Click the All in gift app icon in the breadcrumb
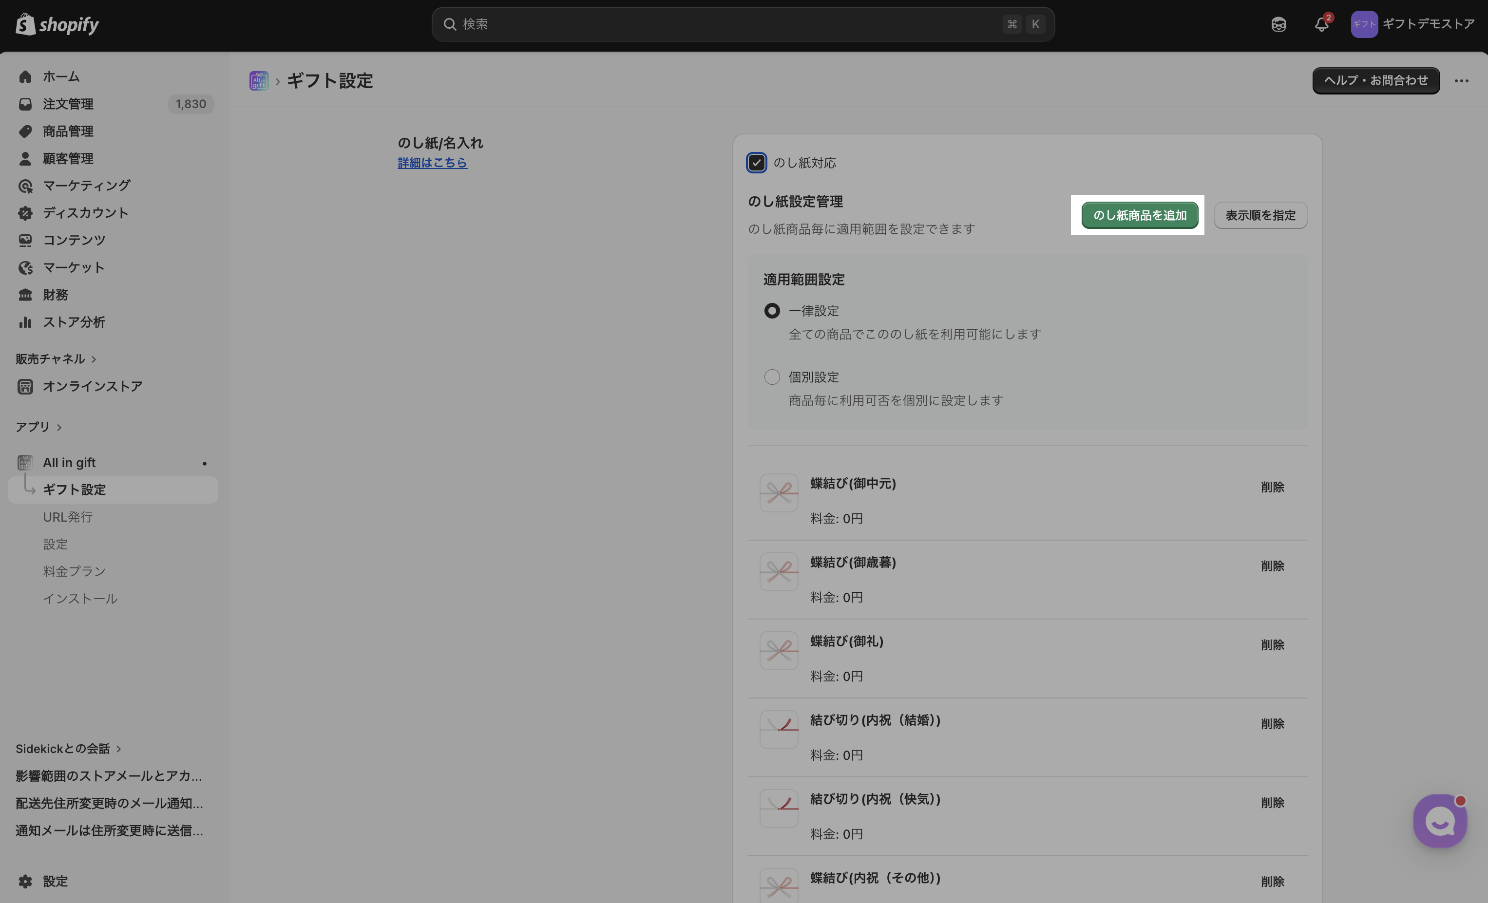The height and width of the screenshot is (903, 1488). 259,81
